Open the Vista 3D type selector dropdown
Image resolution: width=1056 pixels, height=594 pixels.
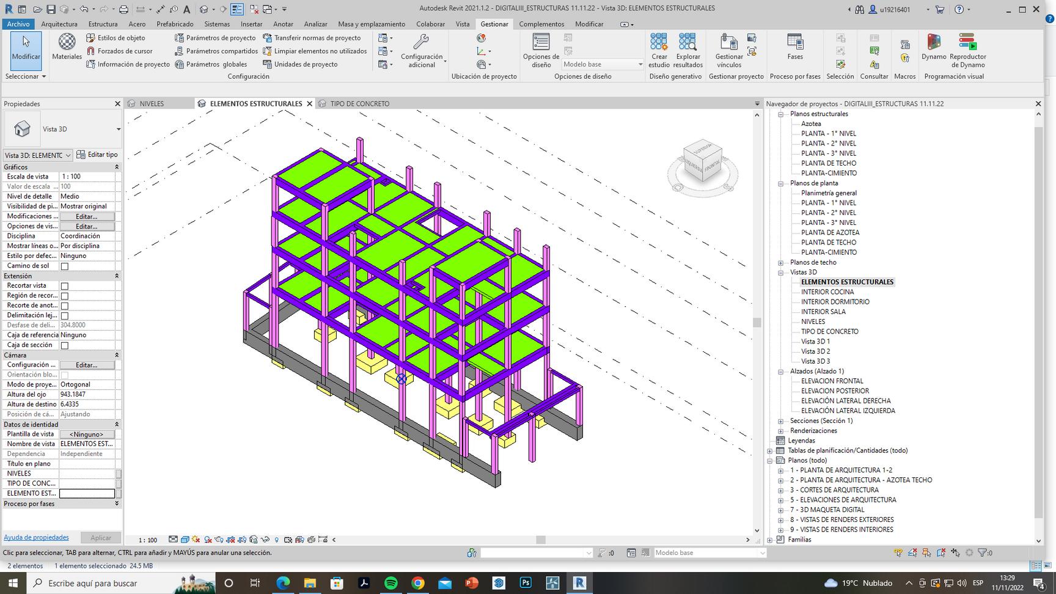[x=118, y=129]
